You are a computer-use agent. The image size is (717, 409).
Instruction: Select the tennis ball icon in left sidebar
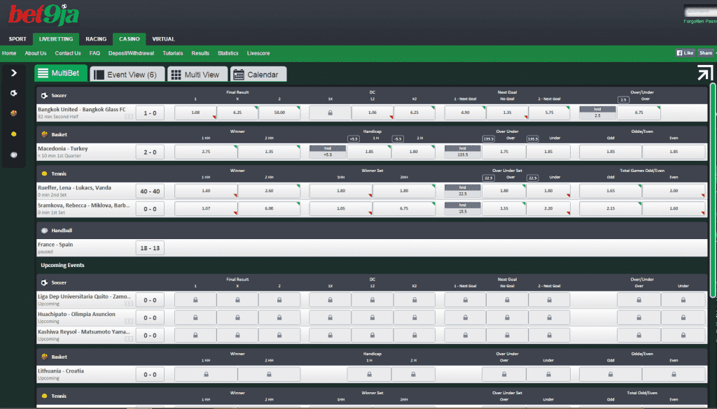14,134
